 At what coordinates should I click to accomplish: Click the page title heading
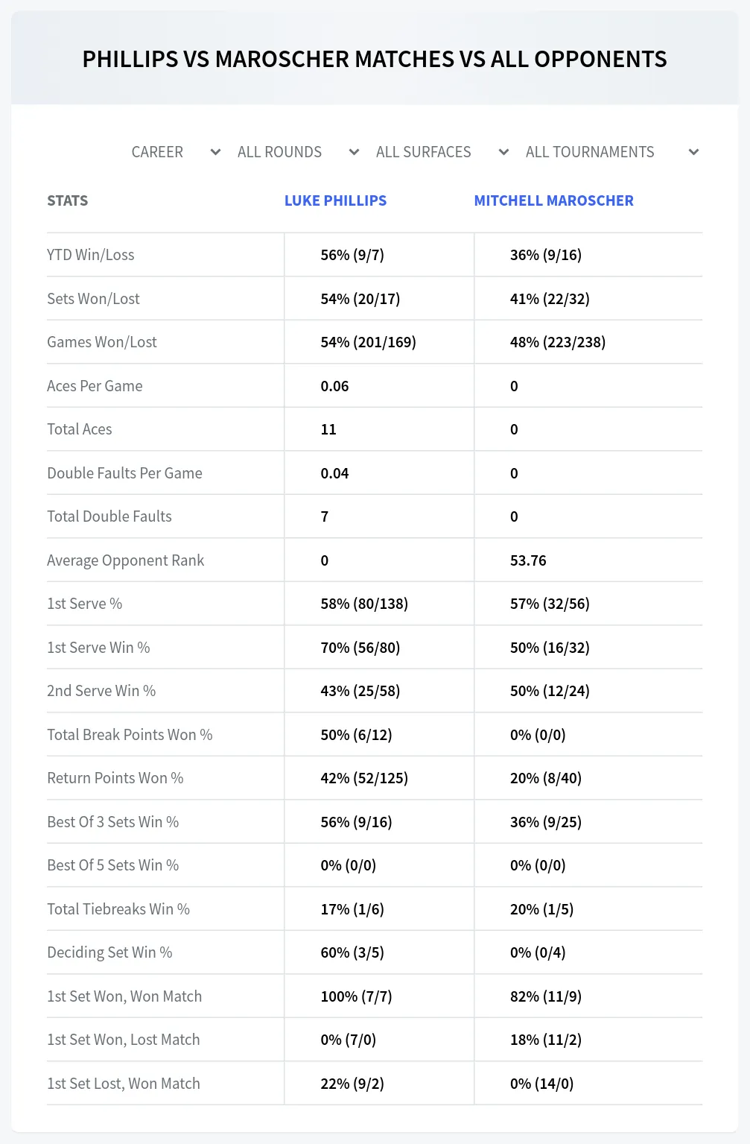[x=375, y=59]
